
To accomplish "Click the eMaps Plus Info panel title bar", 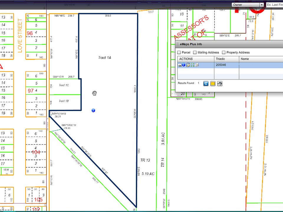I will (x=229, y=44).
